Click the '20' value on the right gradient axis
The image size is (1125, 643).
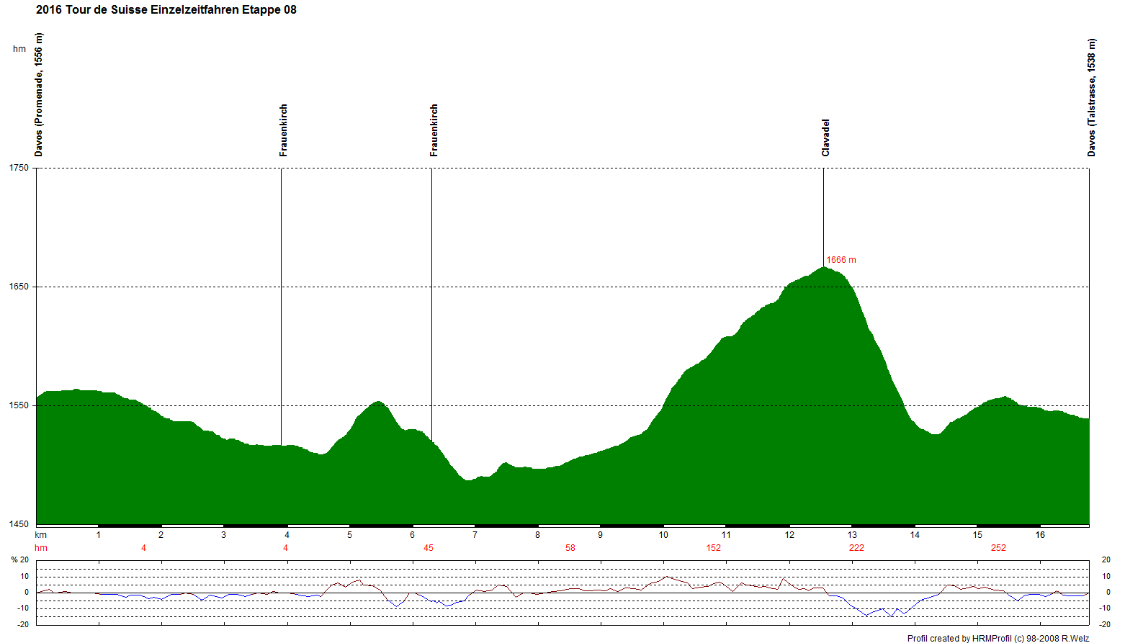[1106, 559]
